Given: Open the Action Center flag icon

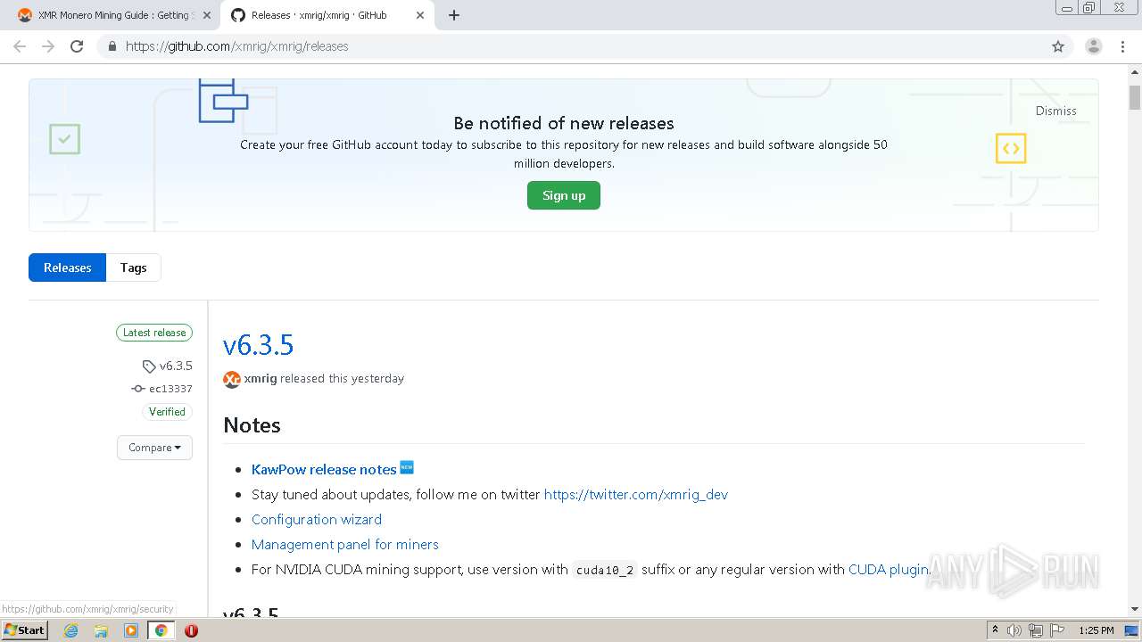Looking at the screenshot, I should click(x=1056, y=630).
